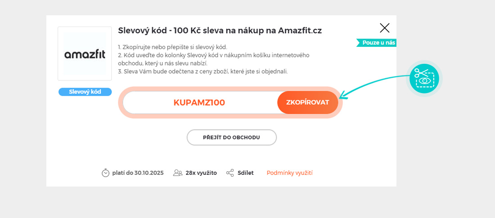Open the shop via PŘEJÍT DO OBCHODU
495x218 pixels.
(x=231, y=137)
